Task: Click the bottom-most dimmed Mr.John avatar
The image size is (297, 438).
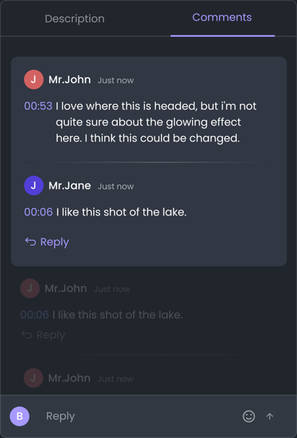Action: point(33,378)
